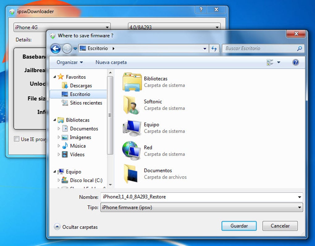Screen dimensions: 315x246
Task: Click the Guardar button
Action: point(239,226)
